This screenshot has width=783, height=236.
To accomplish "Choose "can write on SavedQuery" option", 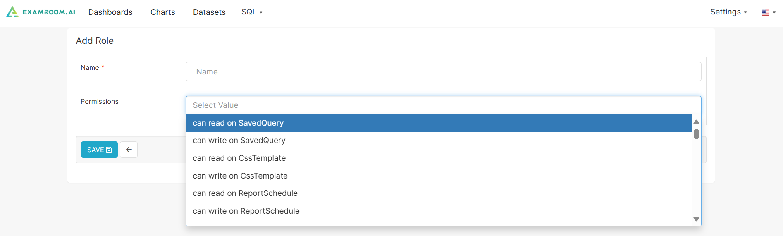I will (239, 141).
